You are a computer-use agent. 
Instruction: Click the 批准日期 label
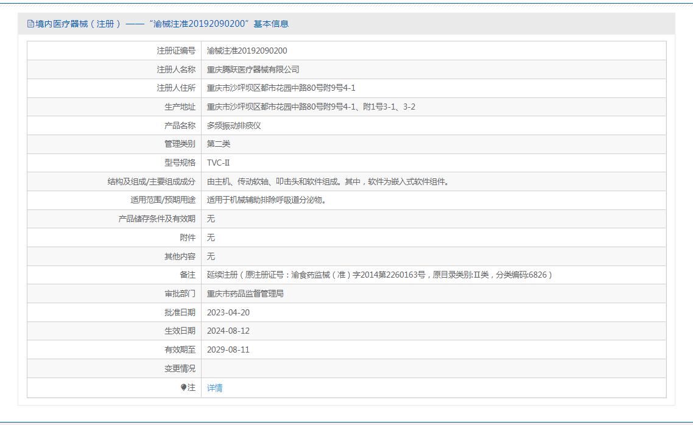coord(180,312)
